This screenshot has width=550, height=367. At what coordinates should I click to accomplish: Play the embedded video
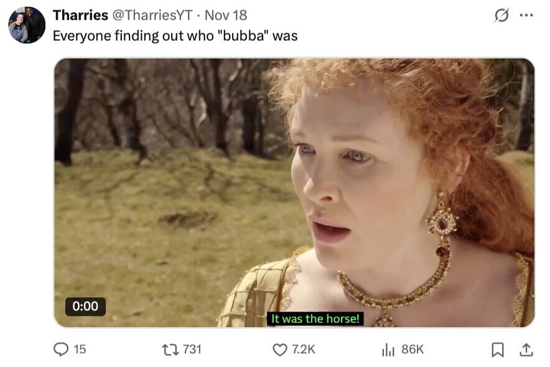pyautogui.click(x=294, y=193)
